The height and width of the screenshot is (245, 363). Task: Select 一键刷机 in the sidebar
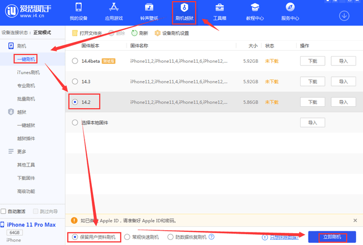(x=26, y=59)
